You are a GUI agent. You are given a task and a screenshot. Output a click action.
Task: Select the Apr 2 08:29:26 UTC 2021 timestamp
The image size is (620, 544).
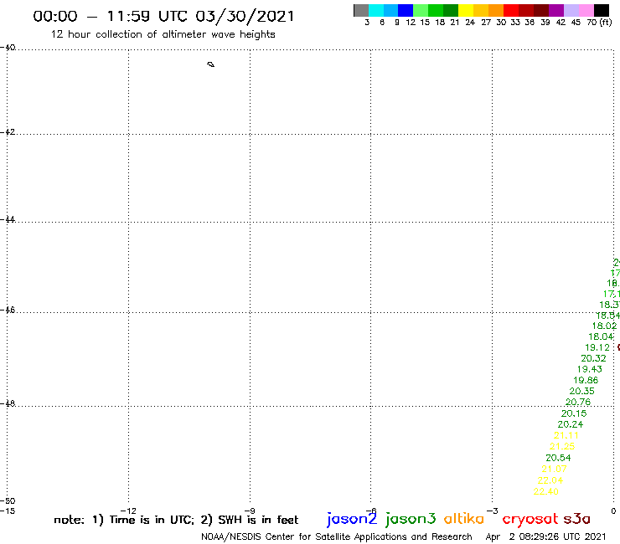(x=545, y=536)
